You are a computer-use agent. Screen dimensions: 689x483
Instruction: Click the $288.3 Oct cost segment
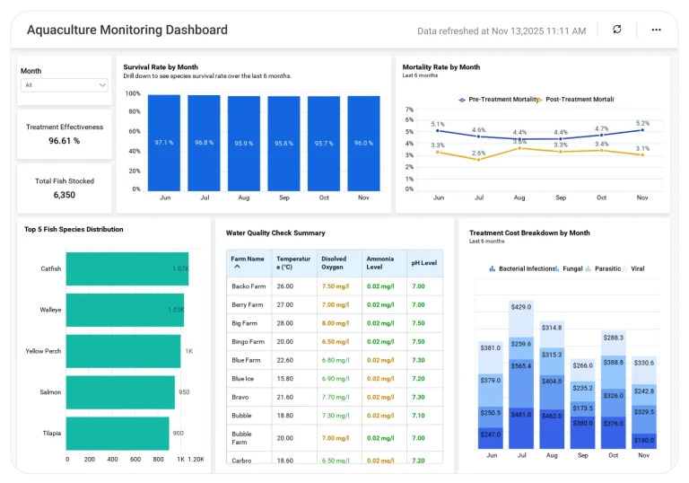tap(613, 343)
